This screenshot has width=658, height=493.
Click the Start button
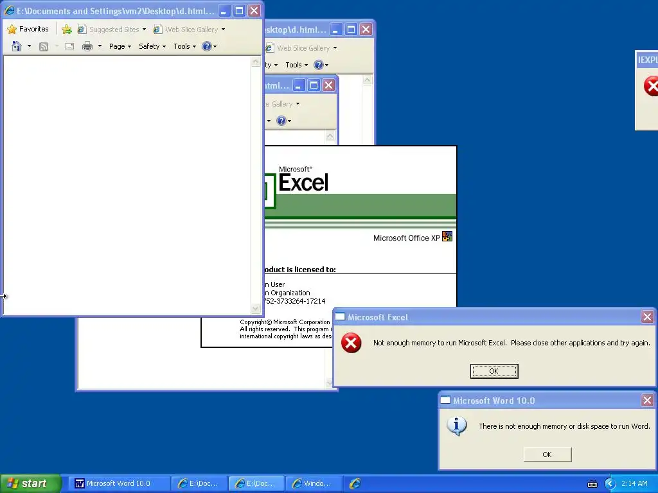pyautogui.click(x=30, y=483)
